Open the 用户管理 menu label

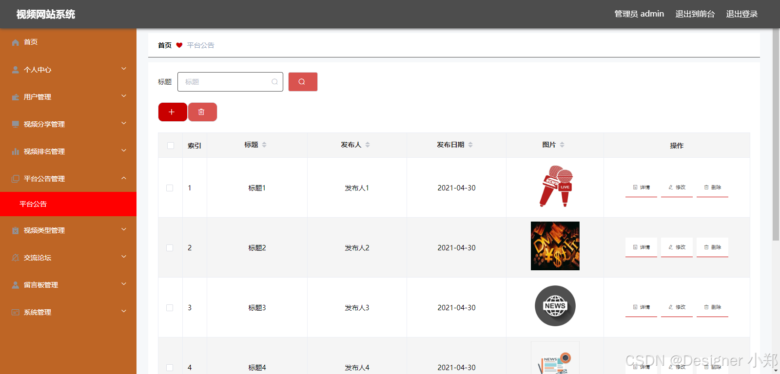pyautogui.click(x=38, y=97)
